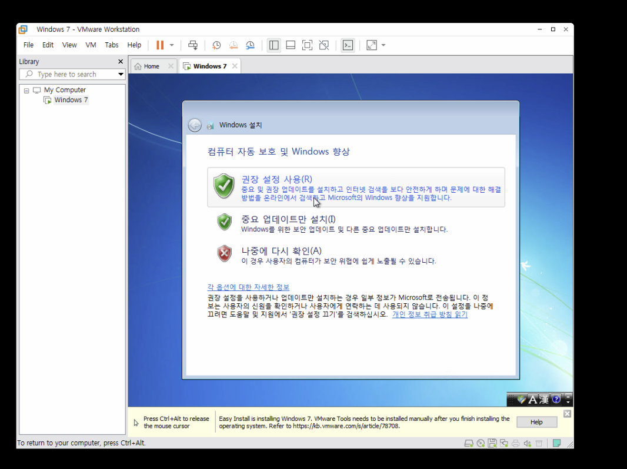
Task: Click the language bar globe pencil icon
Action: click(x=521, y=400)
